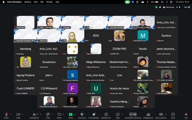Toggle the camera with the Video button

(x=18, y=115)
